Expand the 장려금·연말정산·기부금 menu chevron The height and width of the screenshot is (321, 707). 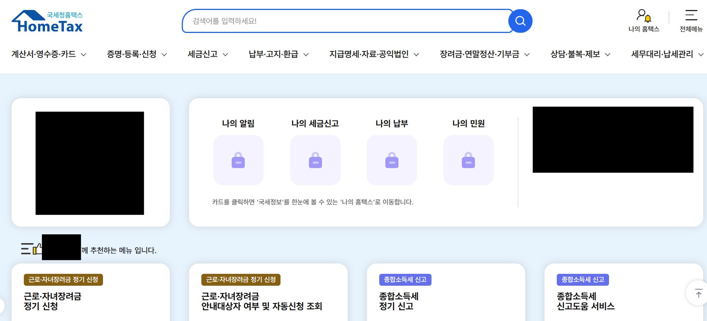(x=527, y=55)
